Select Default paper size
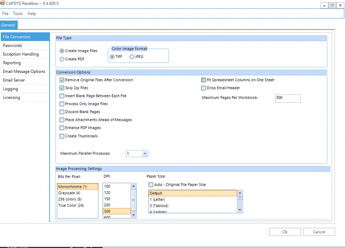The image size is (345, 248). [193, 193]
